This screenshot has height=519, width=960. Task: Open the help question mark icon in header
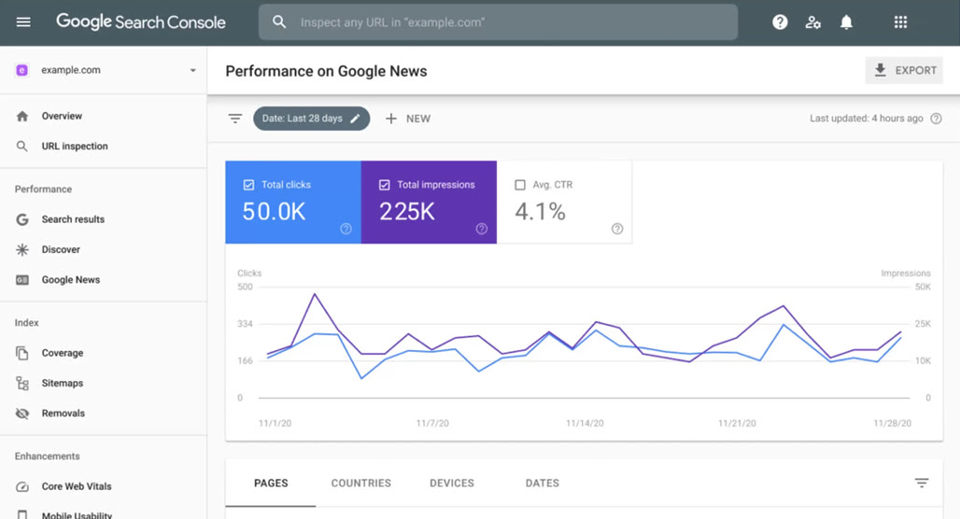click(780, 22)
